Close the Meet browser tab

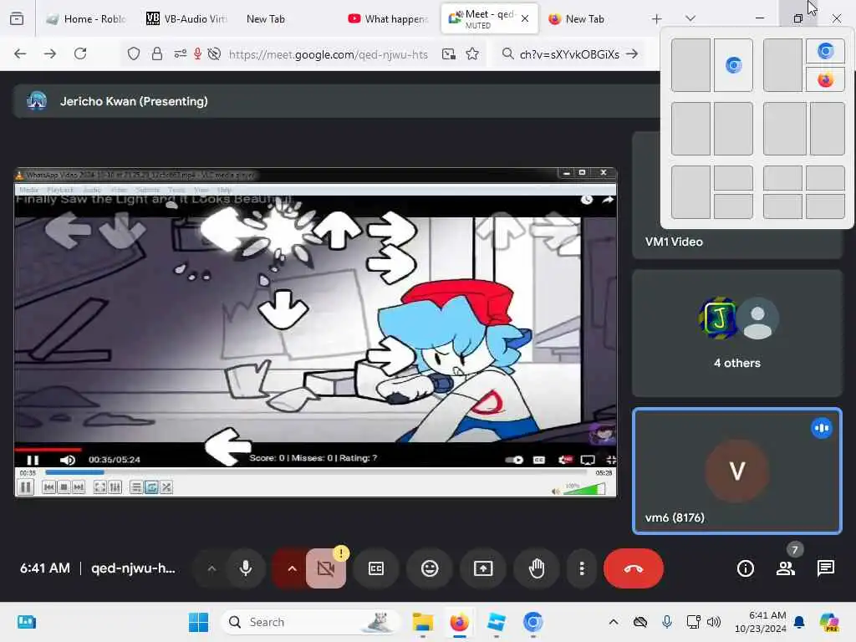point(525,18)
